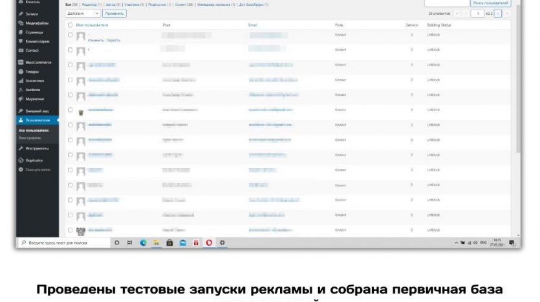Collapse the sidebar via Свернуть меню
The width and height of the screenshot is (540, 302).
(x=36, y=169)
